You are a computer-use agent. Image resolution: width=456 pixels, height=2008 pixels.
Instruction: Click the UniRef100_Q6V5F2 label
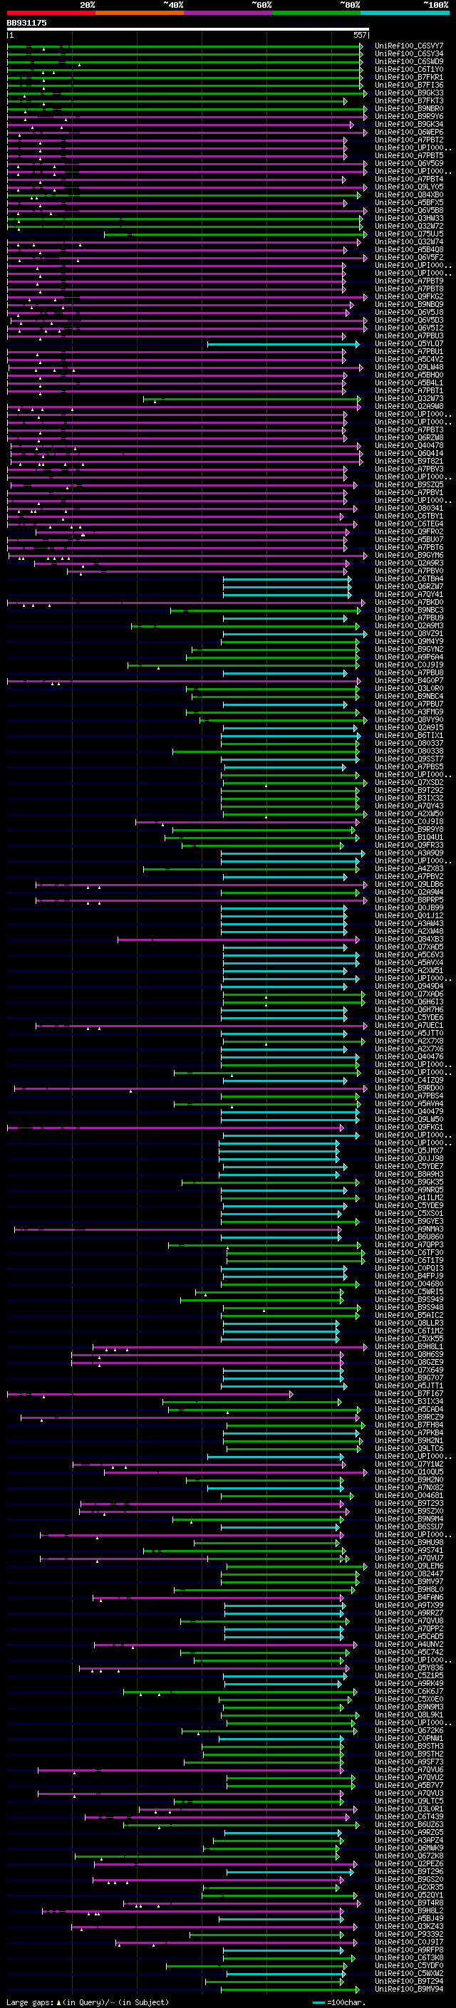408,257
